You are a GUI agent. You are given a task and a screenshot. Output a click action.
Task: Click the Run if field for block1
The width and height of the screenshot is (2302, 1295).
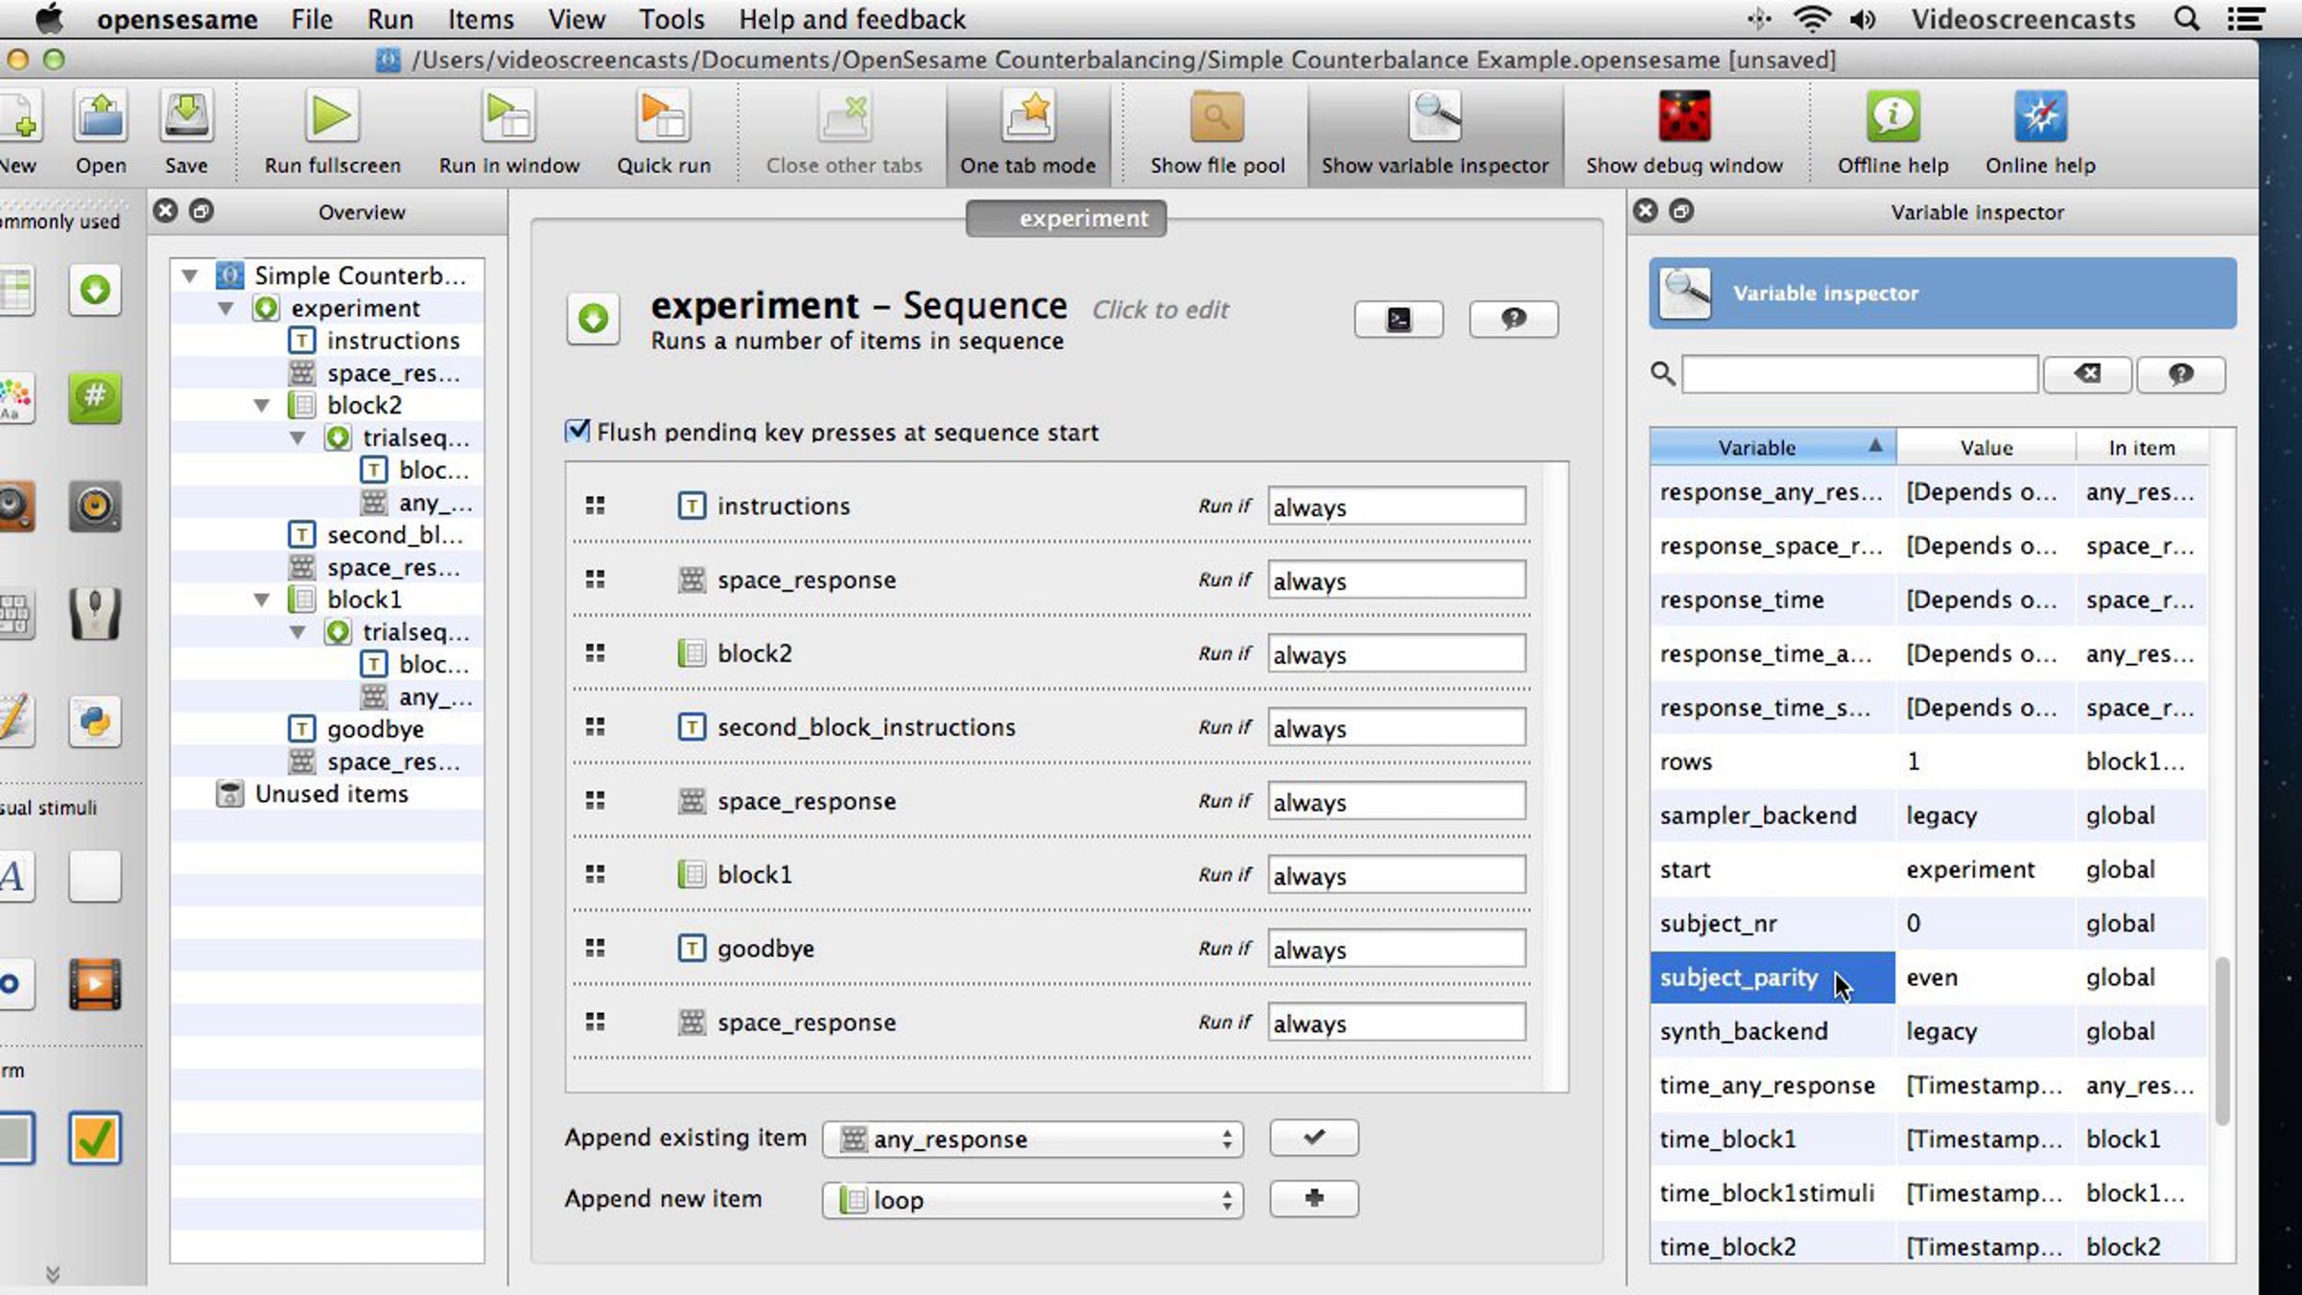coord(1396,875)
